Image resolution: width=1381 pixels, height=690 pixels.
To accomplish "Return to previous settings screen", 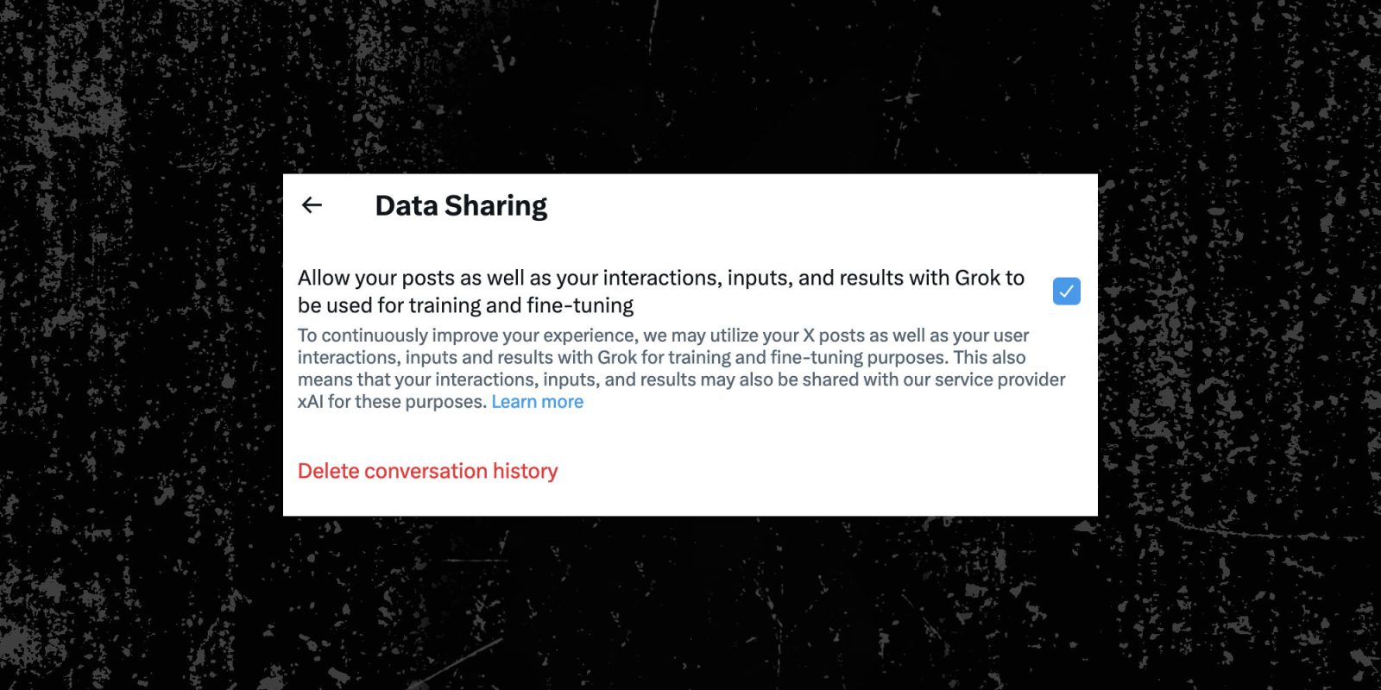I will point(312,205).
